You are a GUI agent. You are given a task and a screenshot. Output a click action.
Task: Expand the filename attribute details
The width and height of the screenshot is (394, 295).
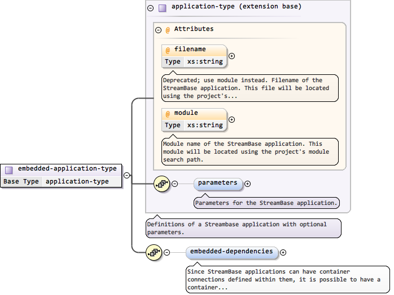coord(231,56)
